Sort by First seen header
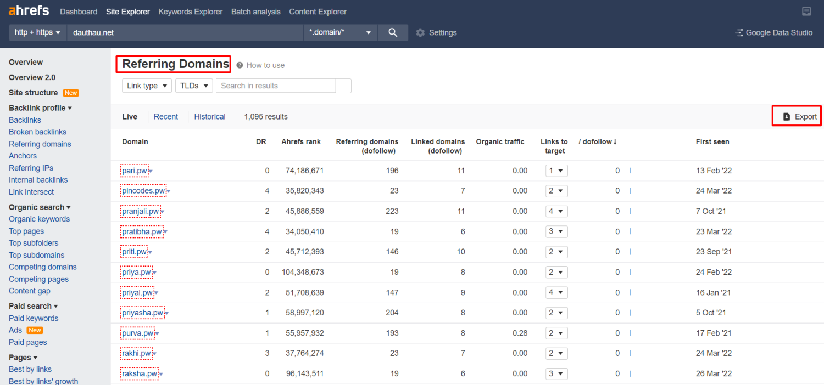824x385 pixels. tap(712, 141)
